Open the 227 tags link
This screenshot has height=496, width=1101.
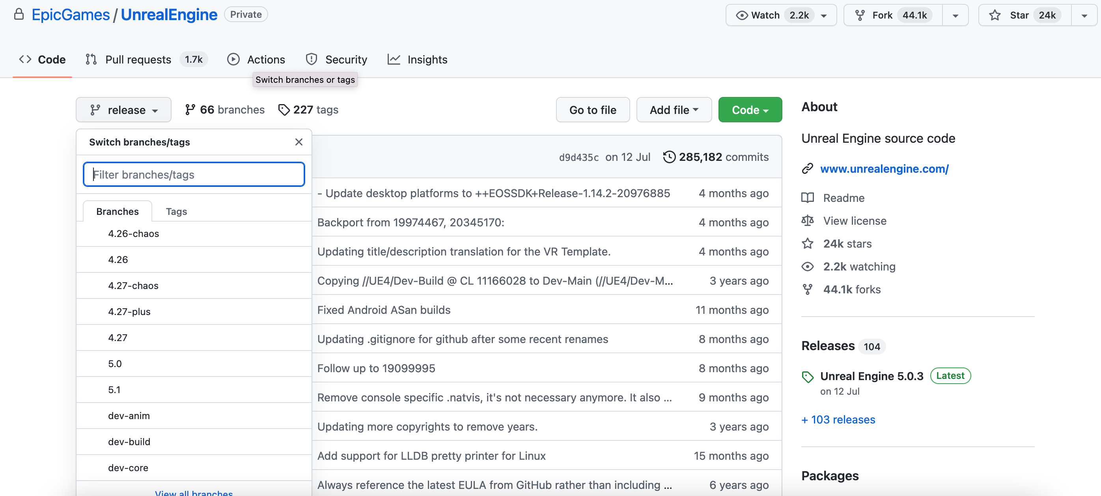click(308, 110)
